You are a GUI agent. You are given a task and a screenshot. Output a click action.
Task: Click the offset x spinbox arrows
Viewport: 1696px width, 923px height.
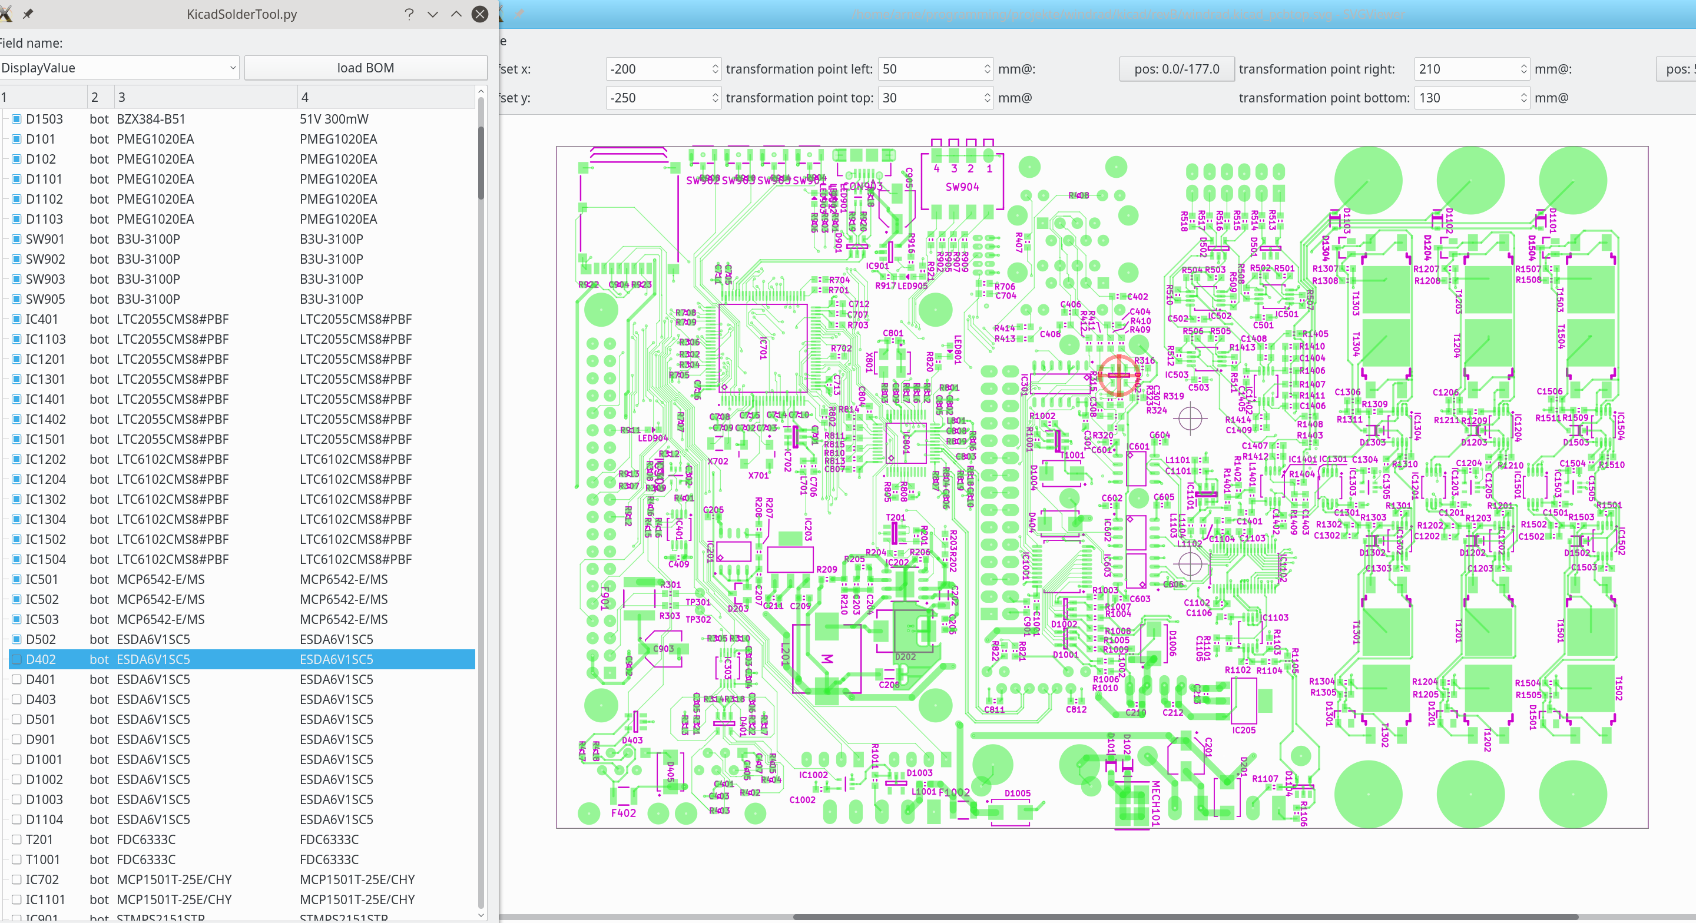715,69
